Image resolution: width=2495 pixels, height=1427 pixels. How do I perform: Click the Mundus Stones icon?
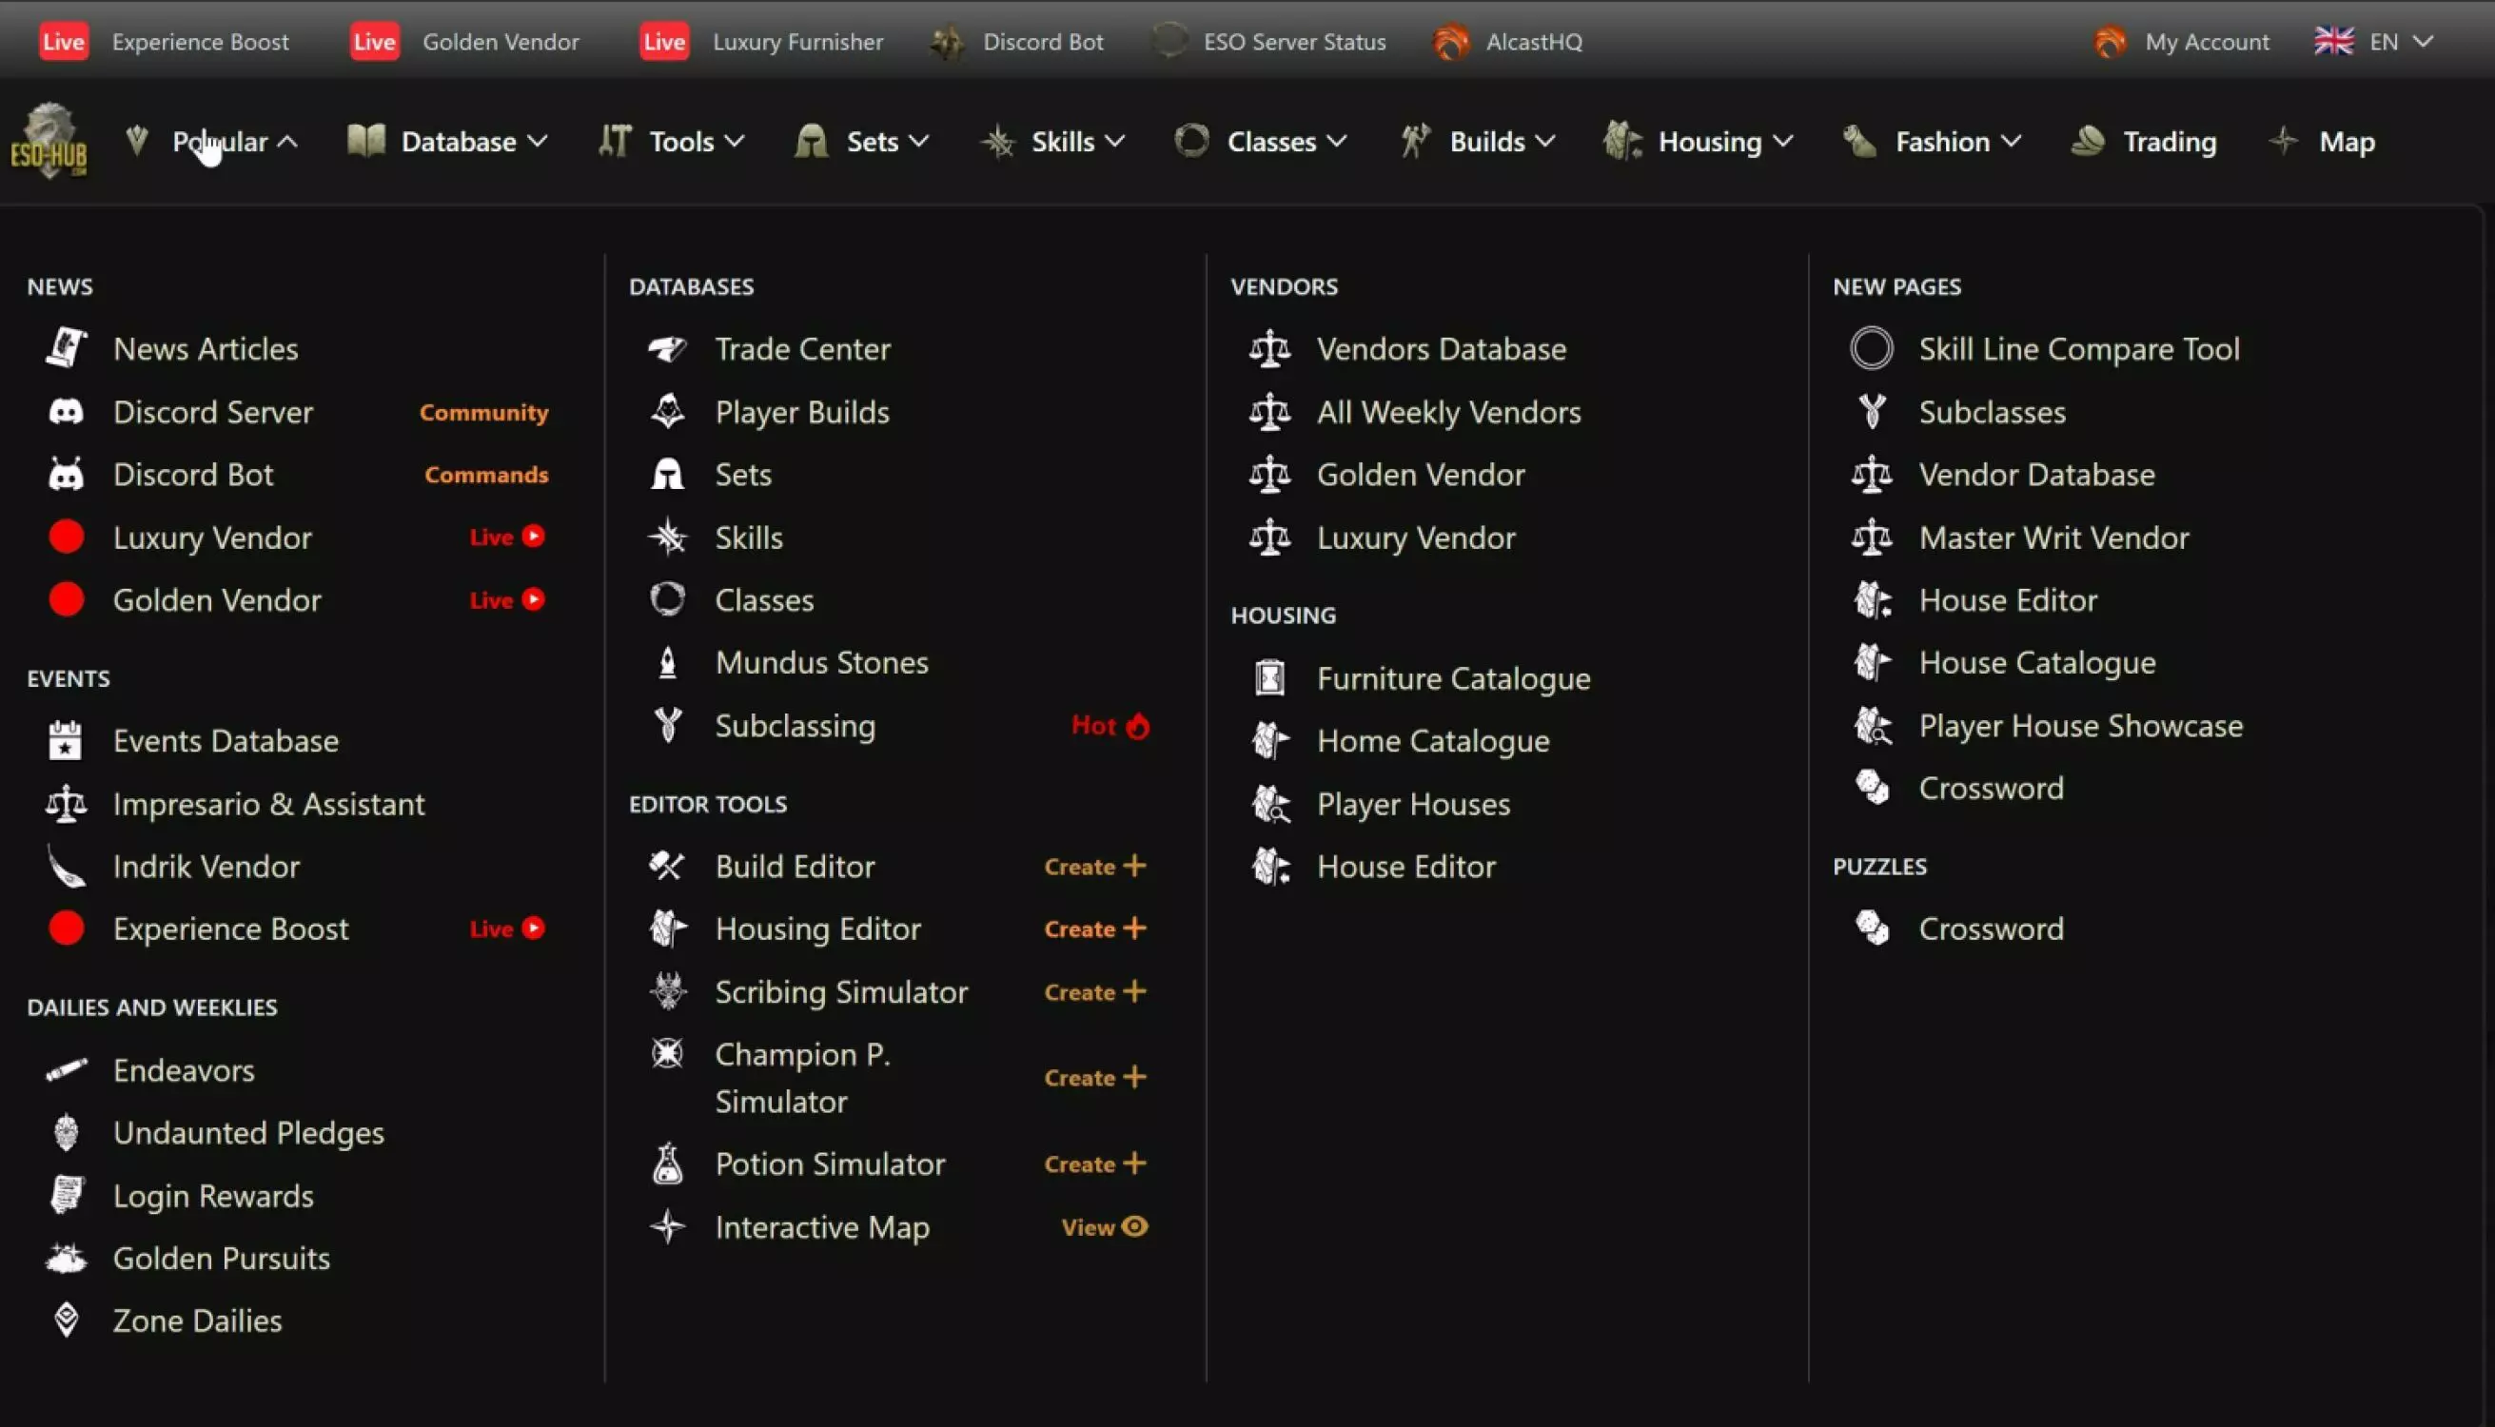tap(668, 662)
